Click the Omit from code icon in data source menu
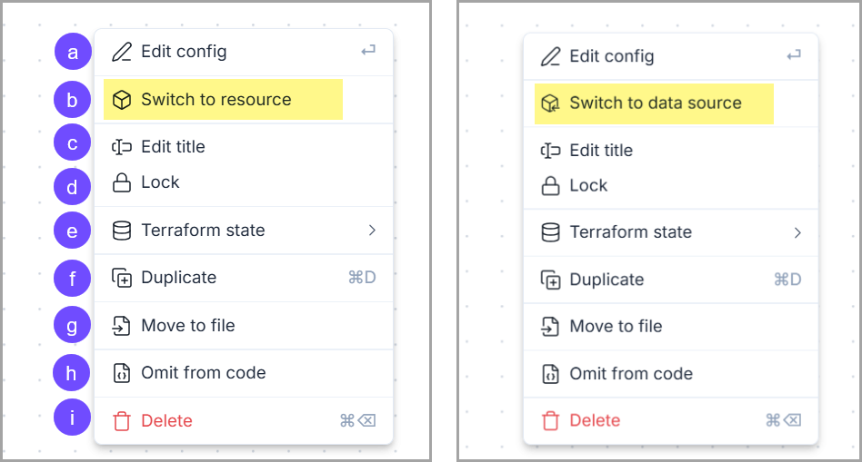This screenshot has width=862, height=462. [550, 374]
